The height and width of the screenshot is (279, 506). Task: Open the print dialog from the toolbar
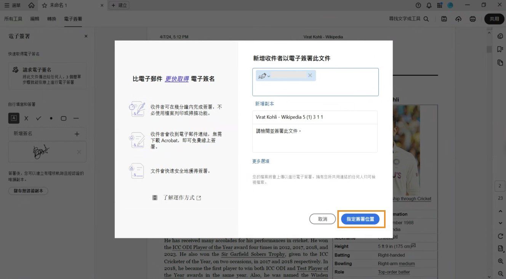(472, 19)
